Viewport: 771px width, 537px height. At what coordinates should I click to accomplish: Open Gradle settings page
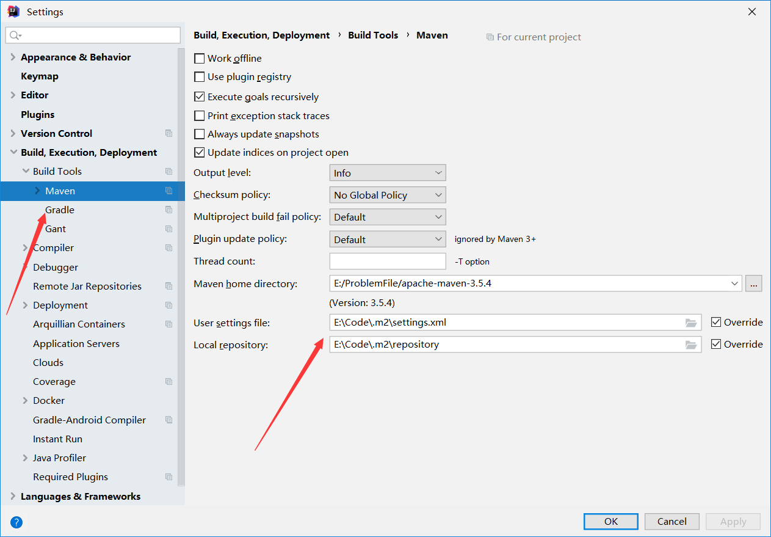click(x=60, y=210)
